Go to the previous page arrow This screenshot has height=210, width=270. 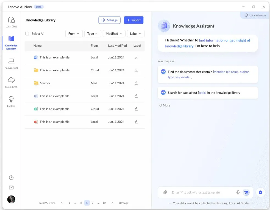pyautogui.click(x=62, y=203)
